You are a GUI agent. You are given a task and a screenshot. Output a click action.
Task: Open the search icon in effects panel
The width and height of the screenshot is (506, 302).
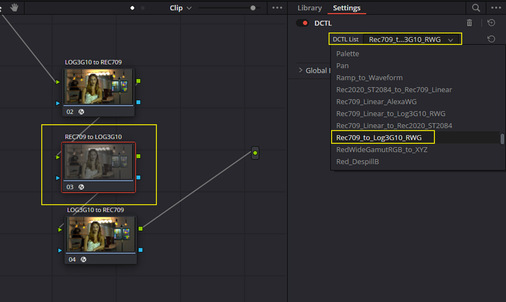pyautogui.click(x=476, y=8)
